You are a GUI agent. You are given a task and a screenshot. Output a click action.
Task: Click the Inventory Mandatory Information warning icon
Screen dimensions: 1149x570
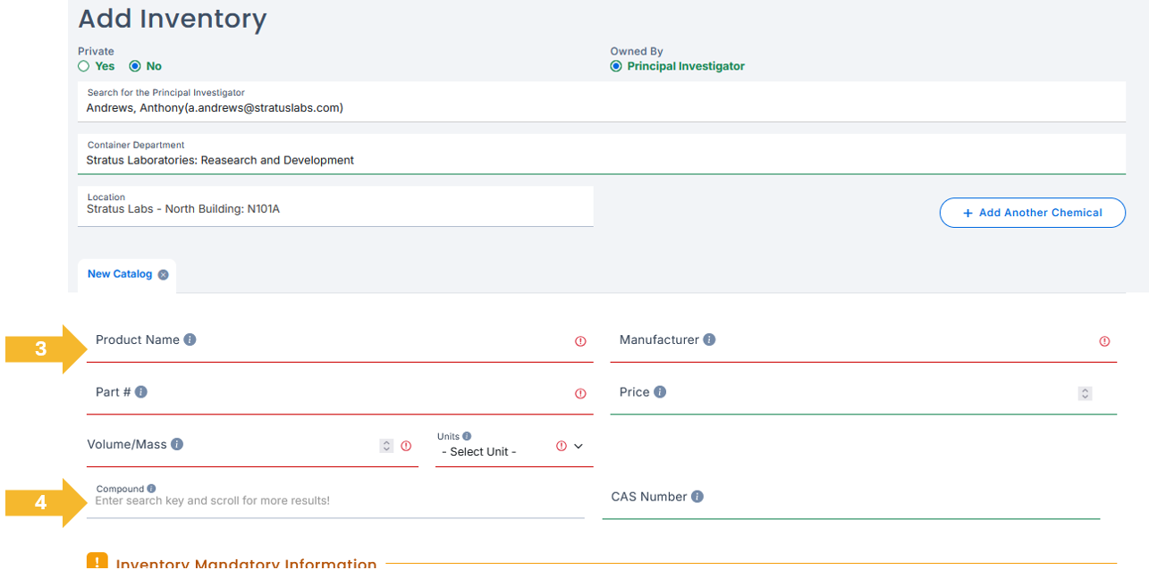tap(97, 561)
